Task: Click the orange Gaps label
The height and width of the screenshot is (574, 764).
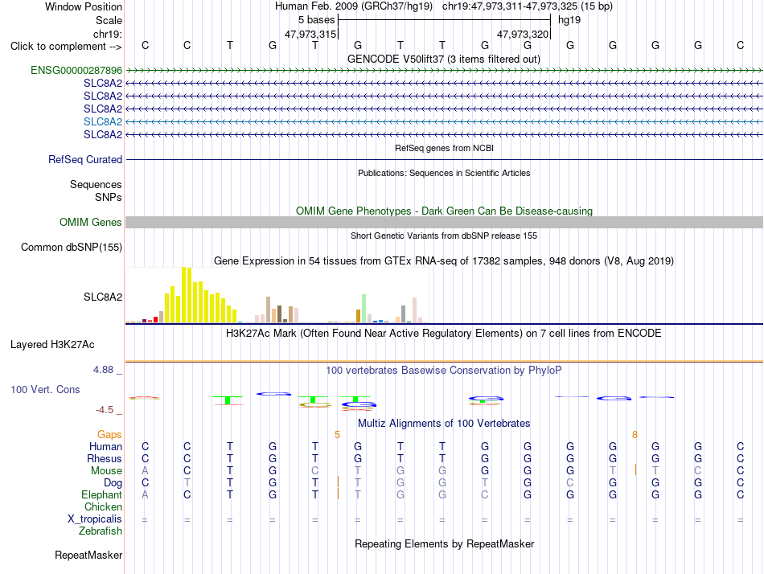Action: pyautogui.click(x=109, y=434)
